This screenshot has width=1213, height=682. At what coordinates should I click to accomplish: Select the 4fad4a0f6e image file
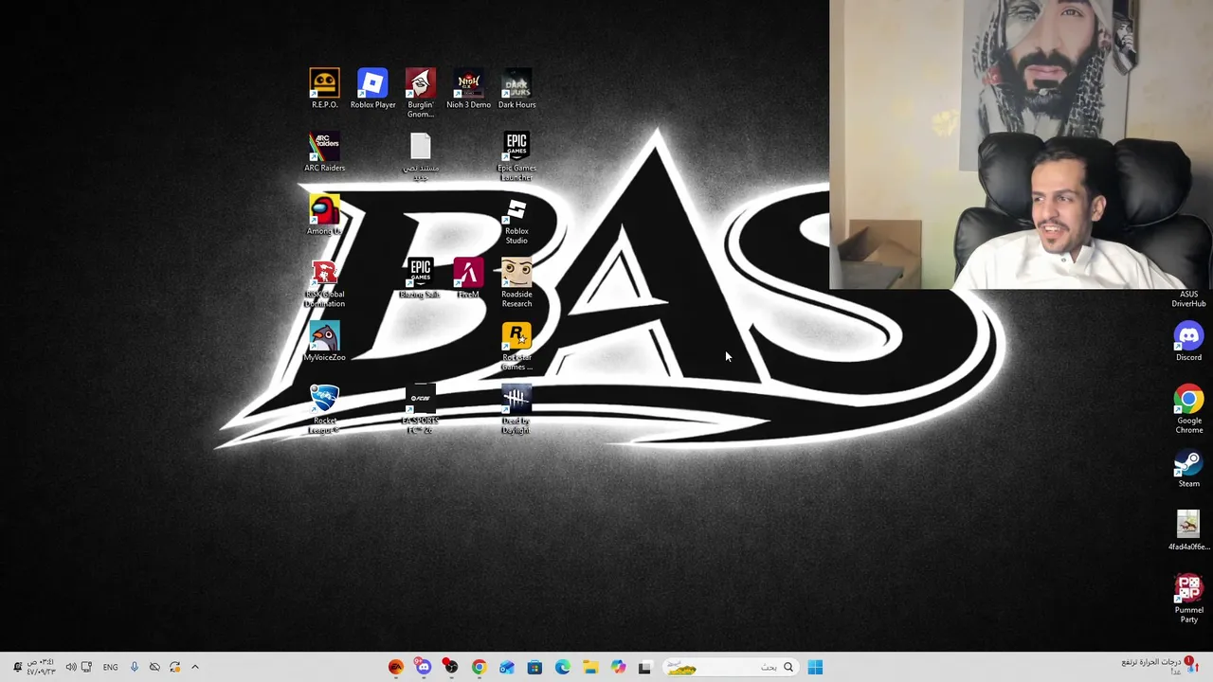tap(1188, 530)
